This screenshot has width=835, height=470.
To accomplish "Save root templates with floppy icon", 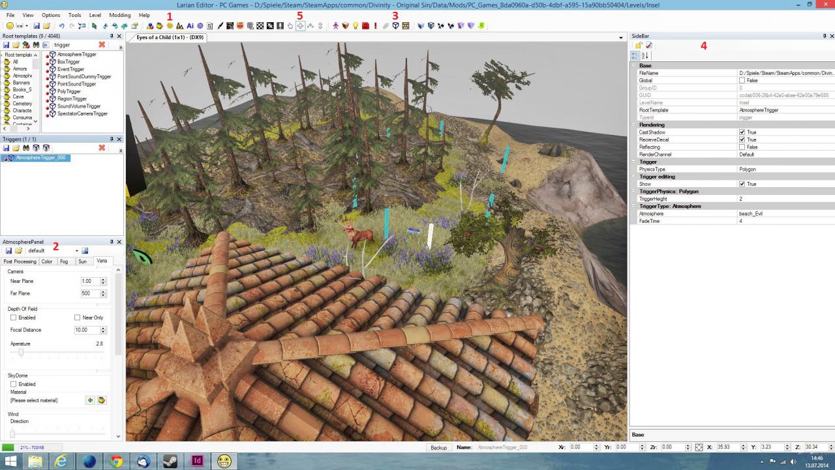I will pos(7,45).
